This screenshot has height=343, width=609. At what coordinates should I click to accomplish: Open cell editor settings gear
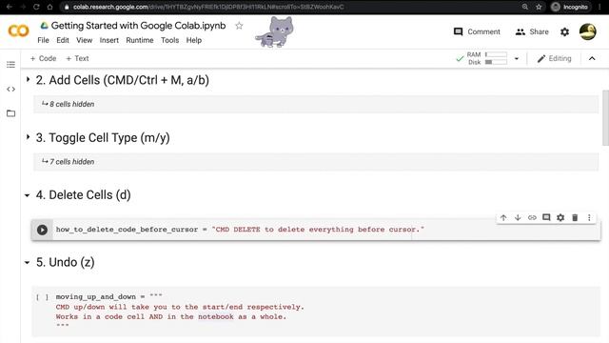tap(560, 218)
